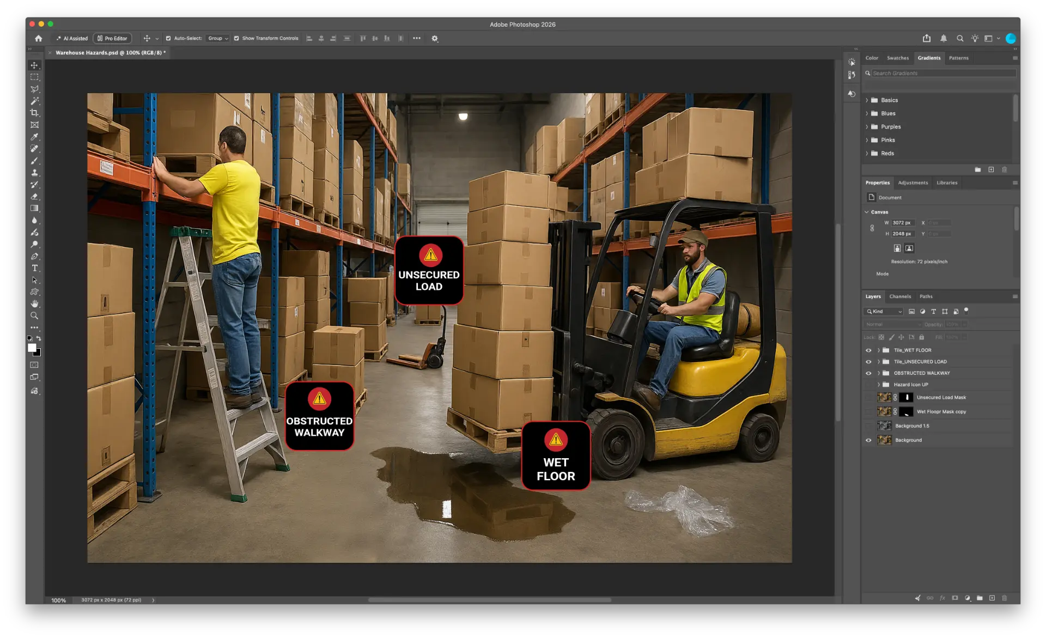Open the Share icon in top bar

point(927,38)
